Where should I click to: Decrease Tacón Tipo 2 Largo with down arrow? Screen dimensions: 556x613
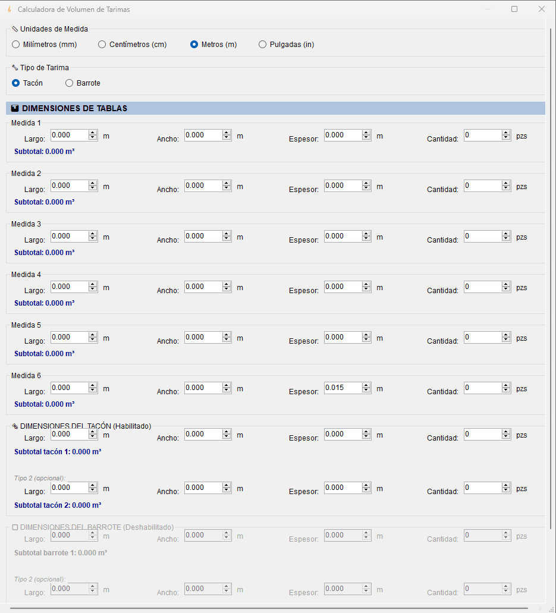[x=93, y=491]
